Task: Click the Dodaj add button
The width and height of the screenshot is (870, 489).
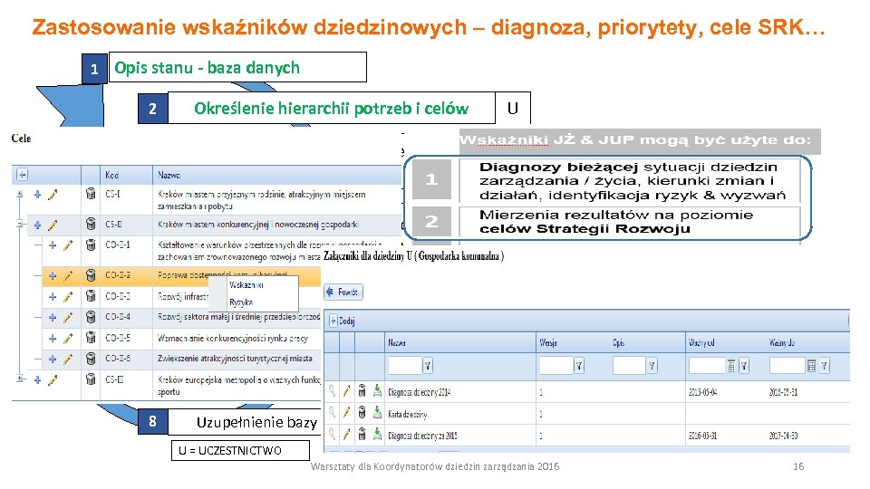Action: 343,321
